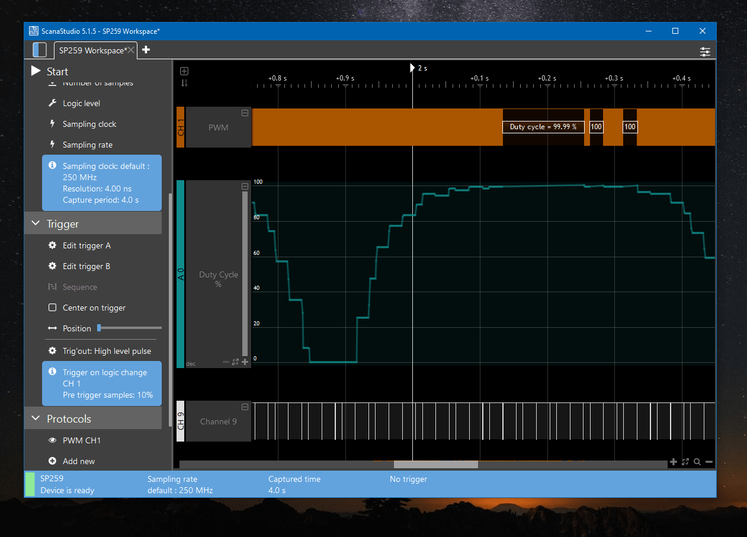
Task: Click the fit-to-view icon near the horizontal scrollbar
Action: point(685,462)
